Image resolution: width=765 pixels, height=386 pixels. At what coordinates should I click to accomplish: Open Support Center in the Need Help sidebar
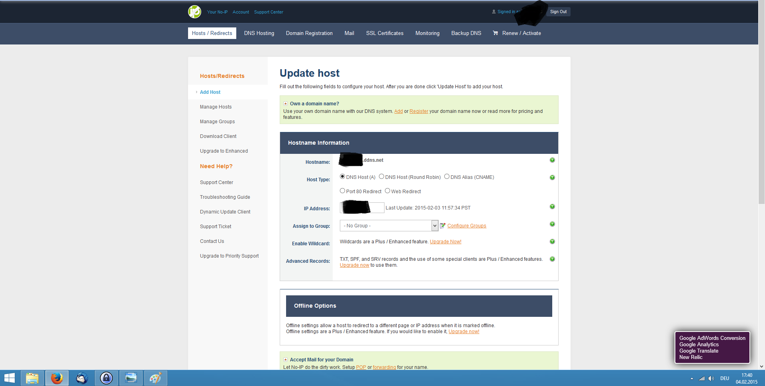[x=216, y=182]
